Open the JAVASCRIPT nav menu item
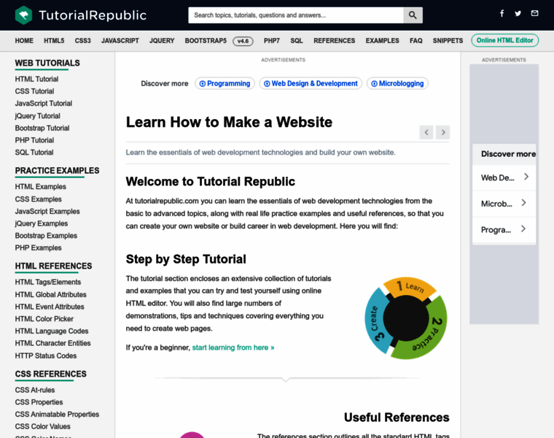 (x=120, y=41)
